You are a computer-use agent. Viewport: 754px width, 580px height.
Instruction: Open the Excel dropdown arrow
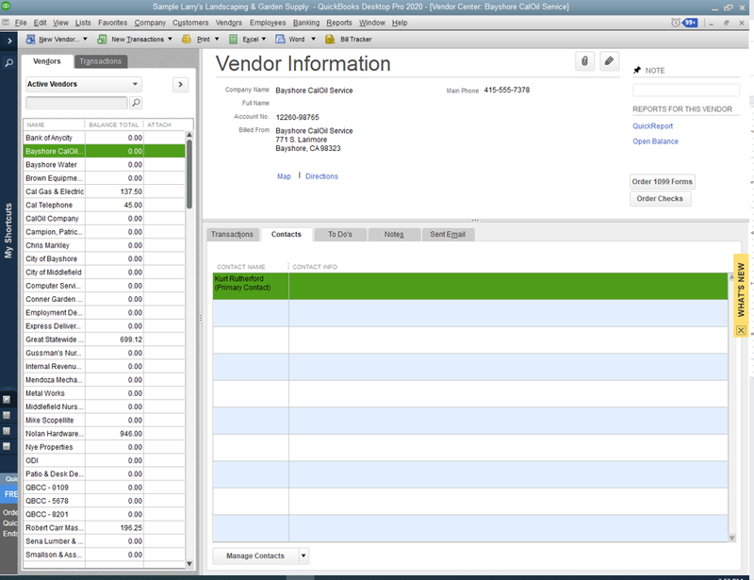point(264,40)
